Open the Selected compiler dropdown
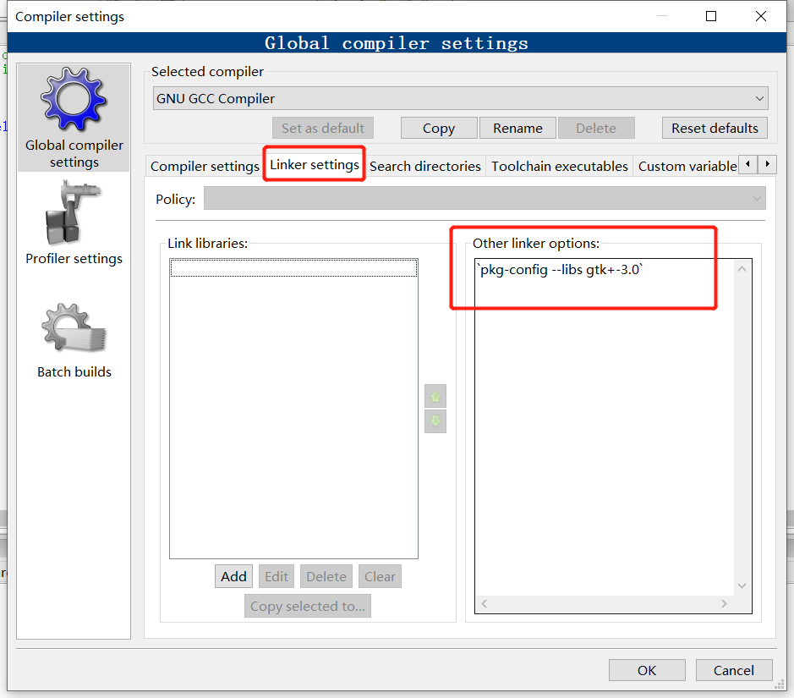794x698 pixels. [x=461, y=98]
